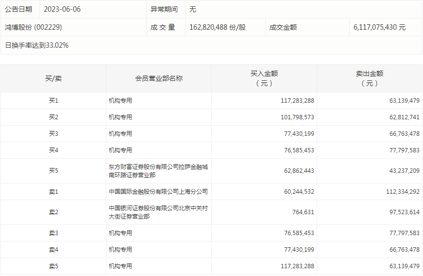Click the 会员营业部名称 column header
Screen dimensions: 423x276
pos(159,78)
